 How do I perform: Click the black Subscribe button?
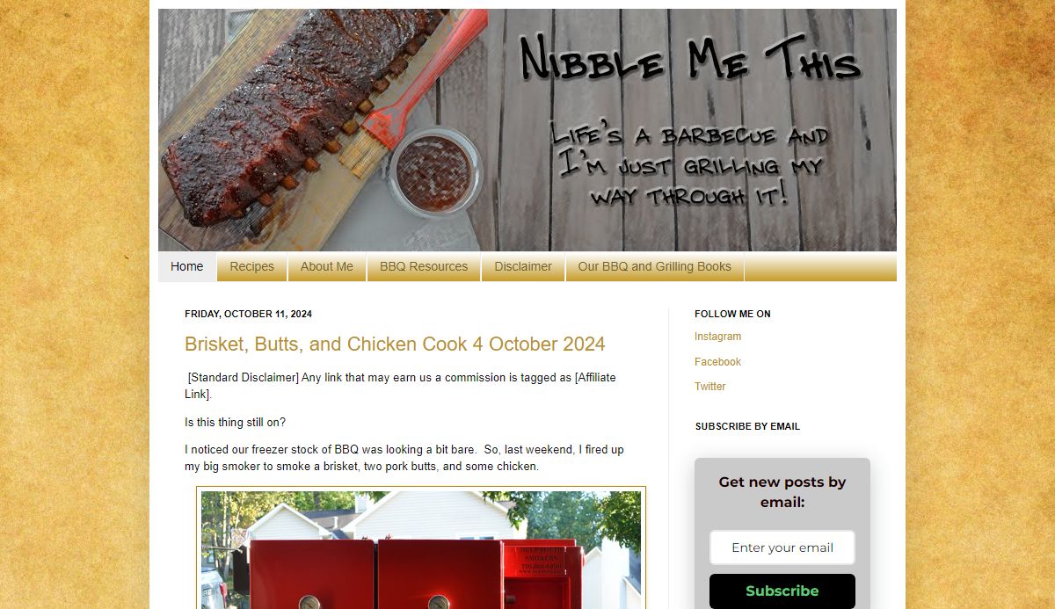click(782, 591)
